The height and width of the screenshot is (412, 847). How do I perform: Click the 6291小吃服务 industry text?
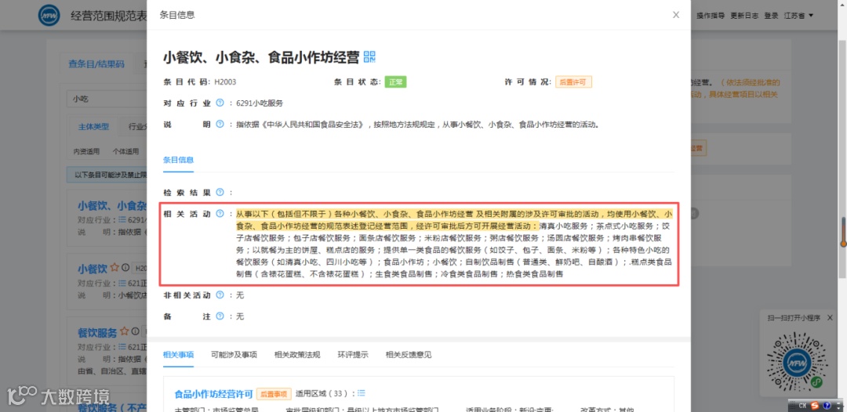260,103
